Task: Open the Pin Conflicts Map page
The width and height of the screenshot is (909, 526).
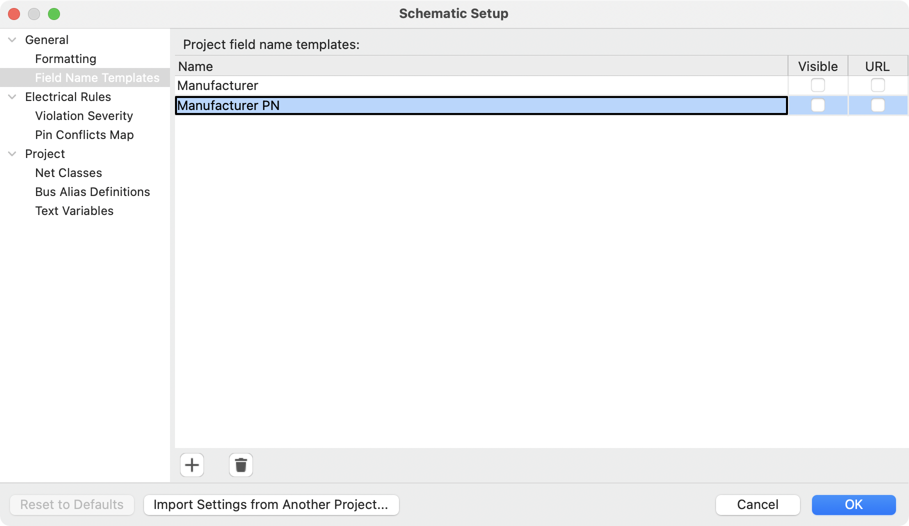Action: (84, 134)
